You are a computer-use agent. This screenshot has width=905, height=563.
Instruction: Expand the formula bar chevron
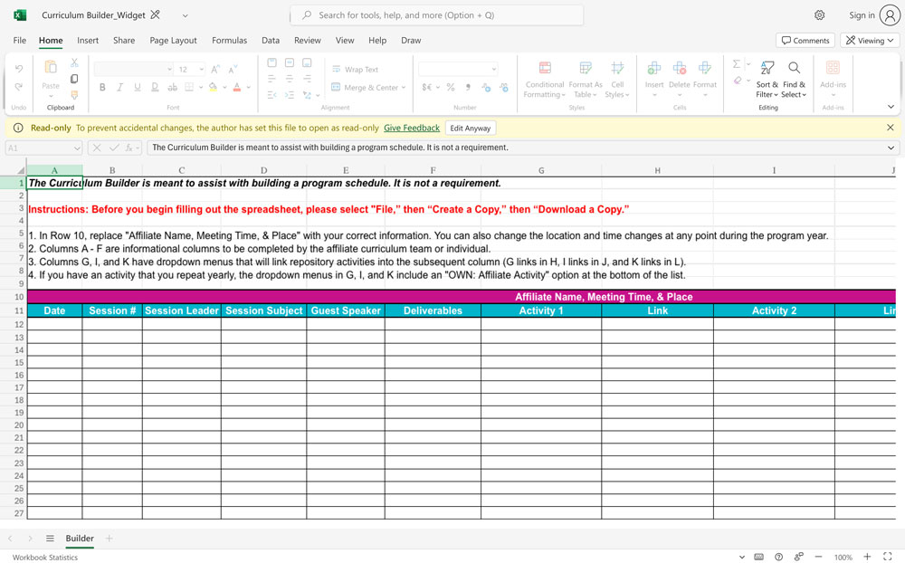[891, 148]
